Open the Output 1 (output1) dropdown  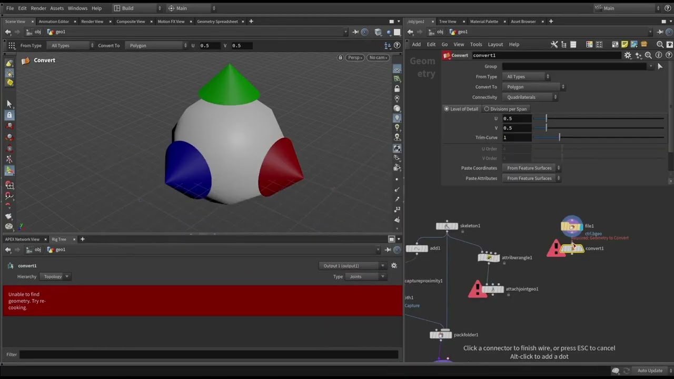point(352,266)
